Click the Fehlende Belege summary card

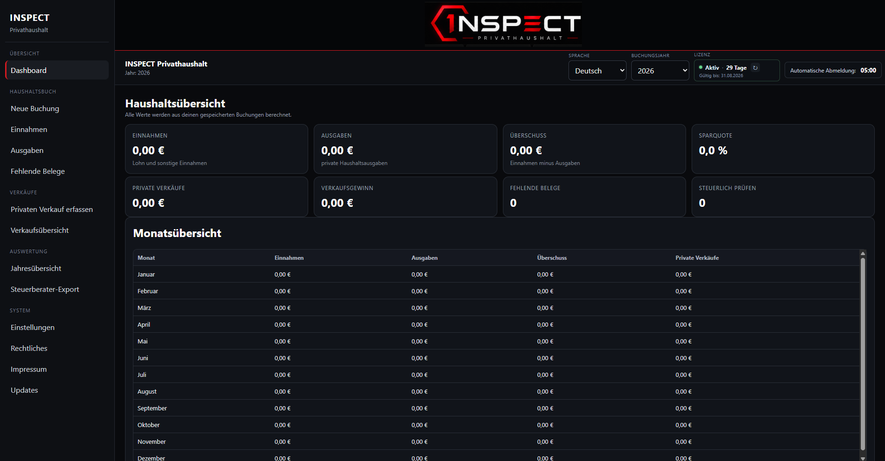594,197
